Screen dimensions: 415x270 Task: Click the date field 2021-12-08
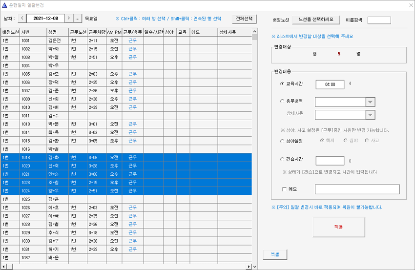pos(46,18)
